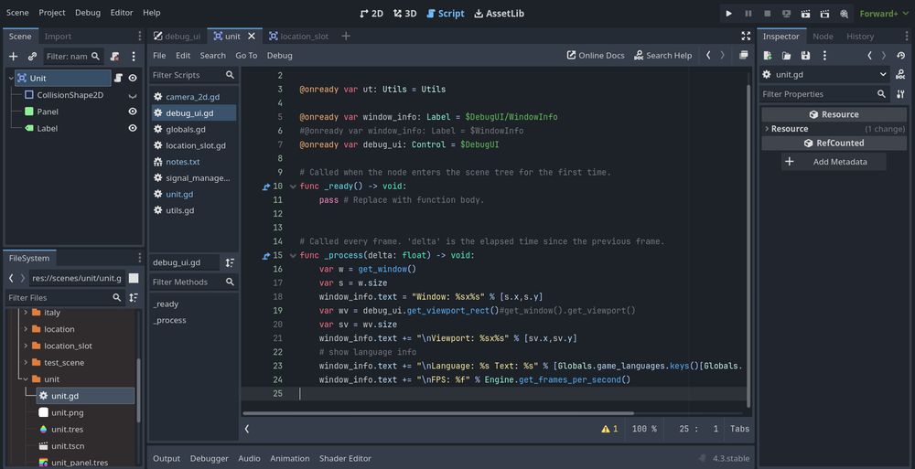Open the Go To menu
The image size is (915, 469).
click(x=246, y=56)
